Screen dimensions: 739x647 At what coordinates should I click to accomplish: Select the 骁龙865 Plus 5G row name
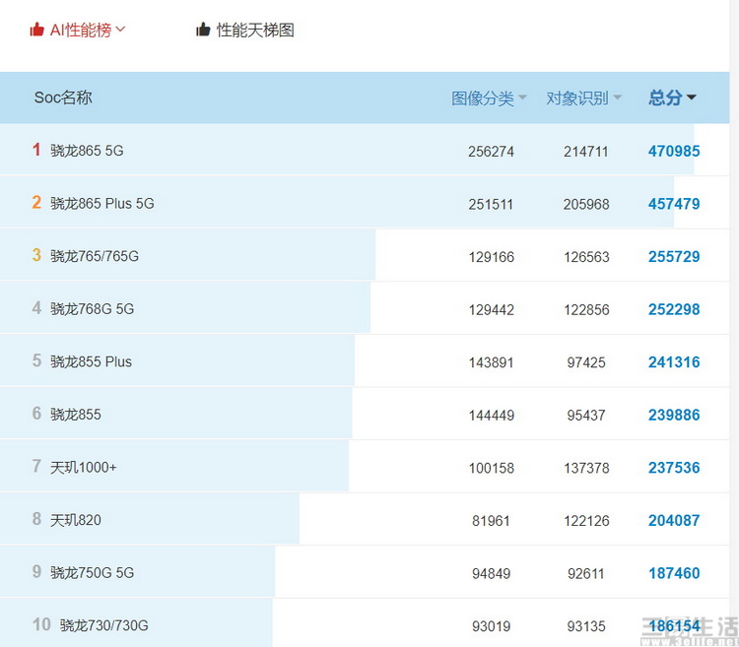tap(102, 204)
